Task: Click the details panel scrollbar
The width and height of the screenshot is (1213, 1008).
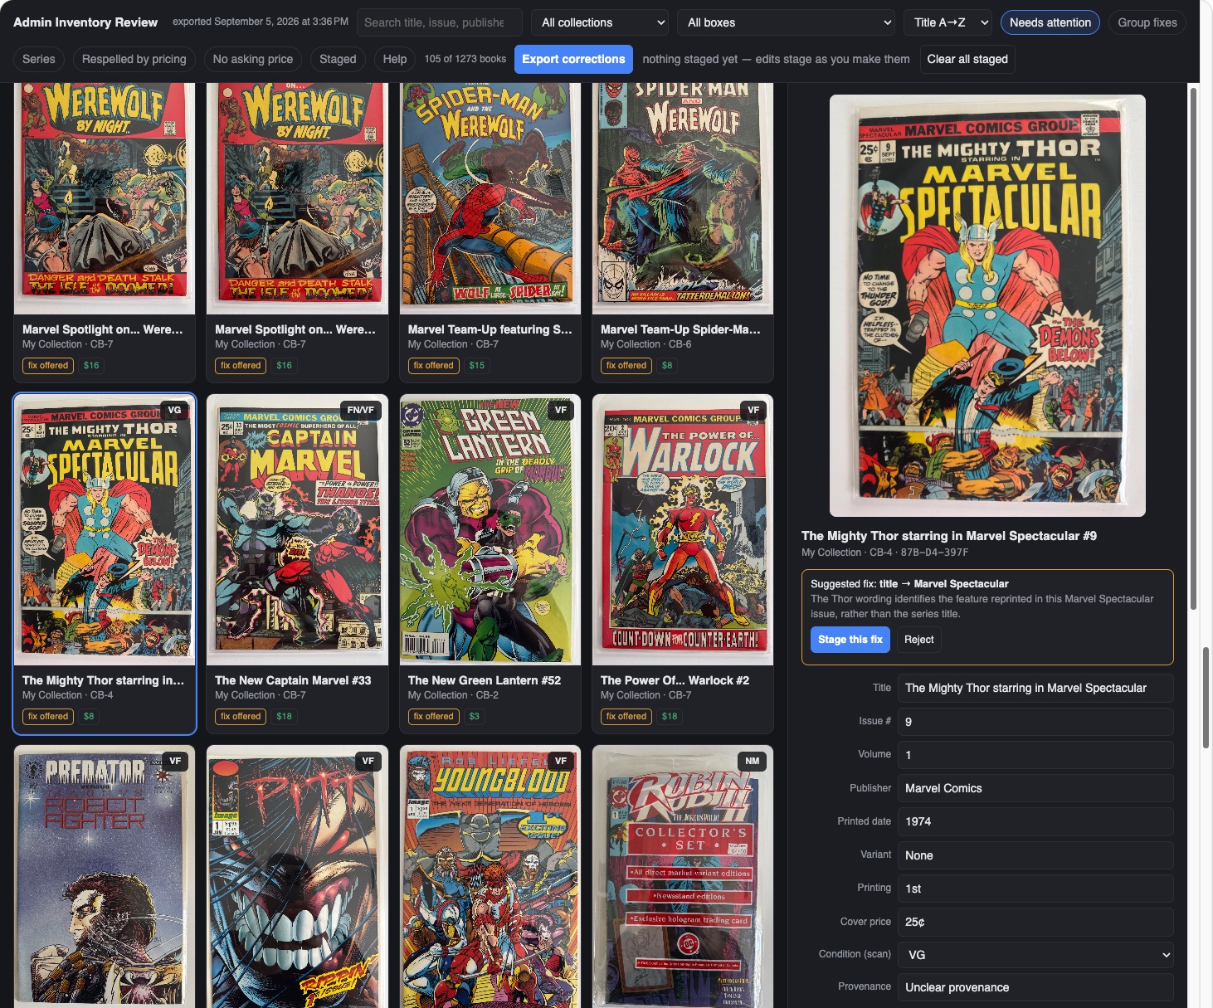Action: (x=1194, y=348)
